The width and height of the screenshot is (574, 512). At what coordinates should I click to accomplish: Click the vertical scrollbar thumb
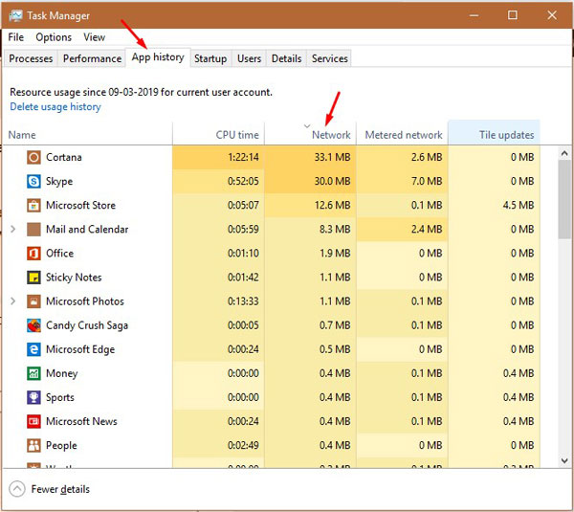pos(564,200)
